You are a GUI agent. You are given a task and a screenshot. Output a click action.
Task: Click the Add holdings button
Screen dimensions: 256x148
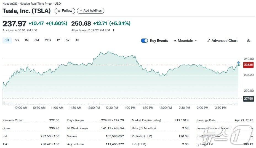pyautogui.click(x=90, y=11)
